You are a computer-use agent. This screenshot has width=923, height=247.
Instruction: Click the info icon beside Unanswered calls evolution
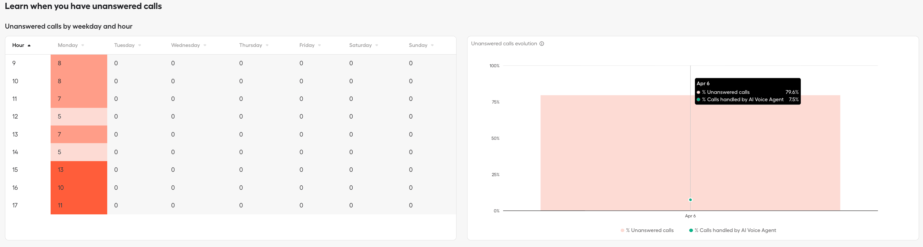pyautogui.click(x=542, y=44)
